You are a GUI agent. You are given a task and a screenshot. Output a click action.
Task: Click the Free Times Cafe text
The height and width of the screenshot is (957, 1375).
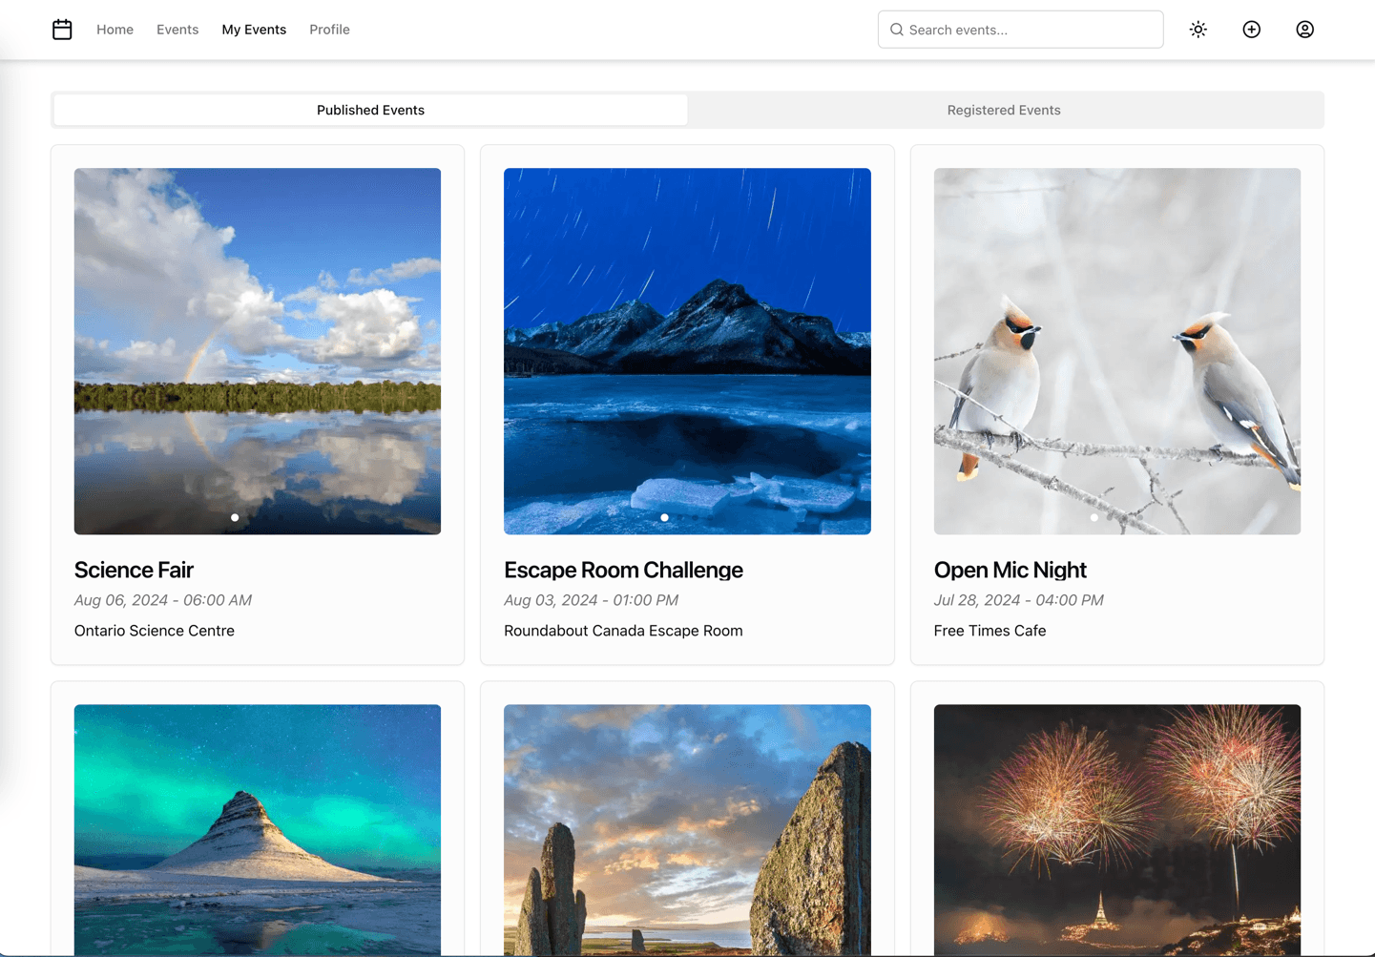click(x=990, y=631)
